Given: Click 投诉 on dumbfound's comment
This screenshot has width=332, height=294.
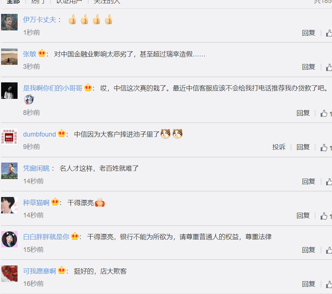Looking at the screenshot, I should [x=279, y=147].
